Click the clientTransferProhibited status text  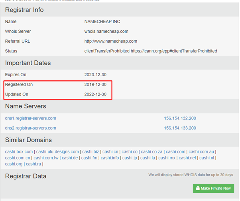point(151,51)
